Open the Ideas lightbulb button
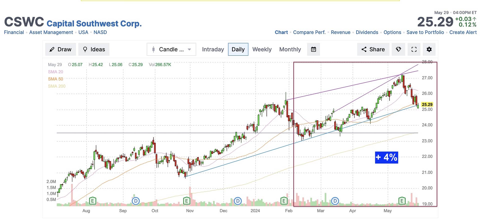Viewport: 480px width, 222px height. tap(94, 49)
